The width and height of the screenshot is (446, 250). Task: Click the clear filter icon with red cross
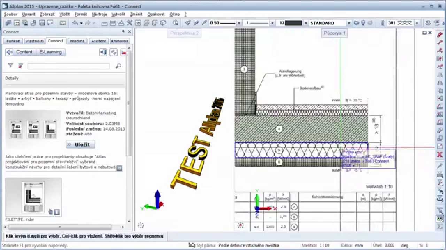click(x=21, y=66)
